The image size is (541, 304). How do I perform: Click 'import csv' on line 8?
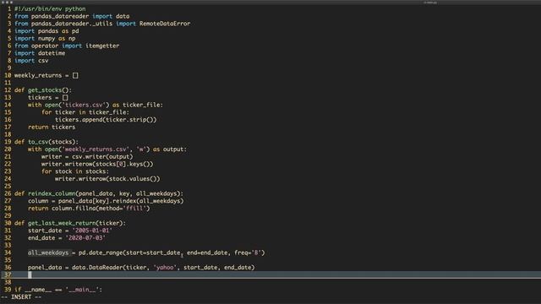point(31,61)
